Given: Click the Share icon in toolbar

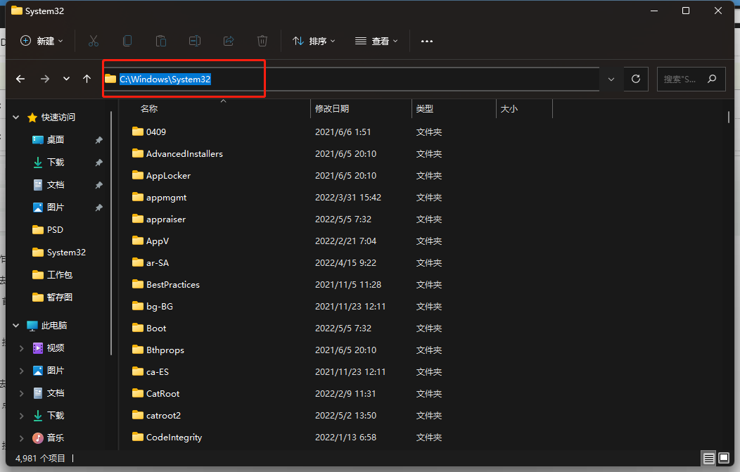Looking at the screenshot, I should tap(229, 41).
